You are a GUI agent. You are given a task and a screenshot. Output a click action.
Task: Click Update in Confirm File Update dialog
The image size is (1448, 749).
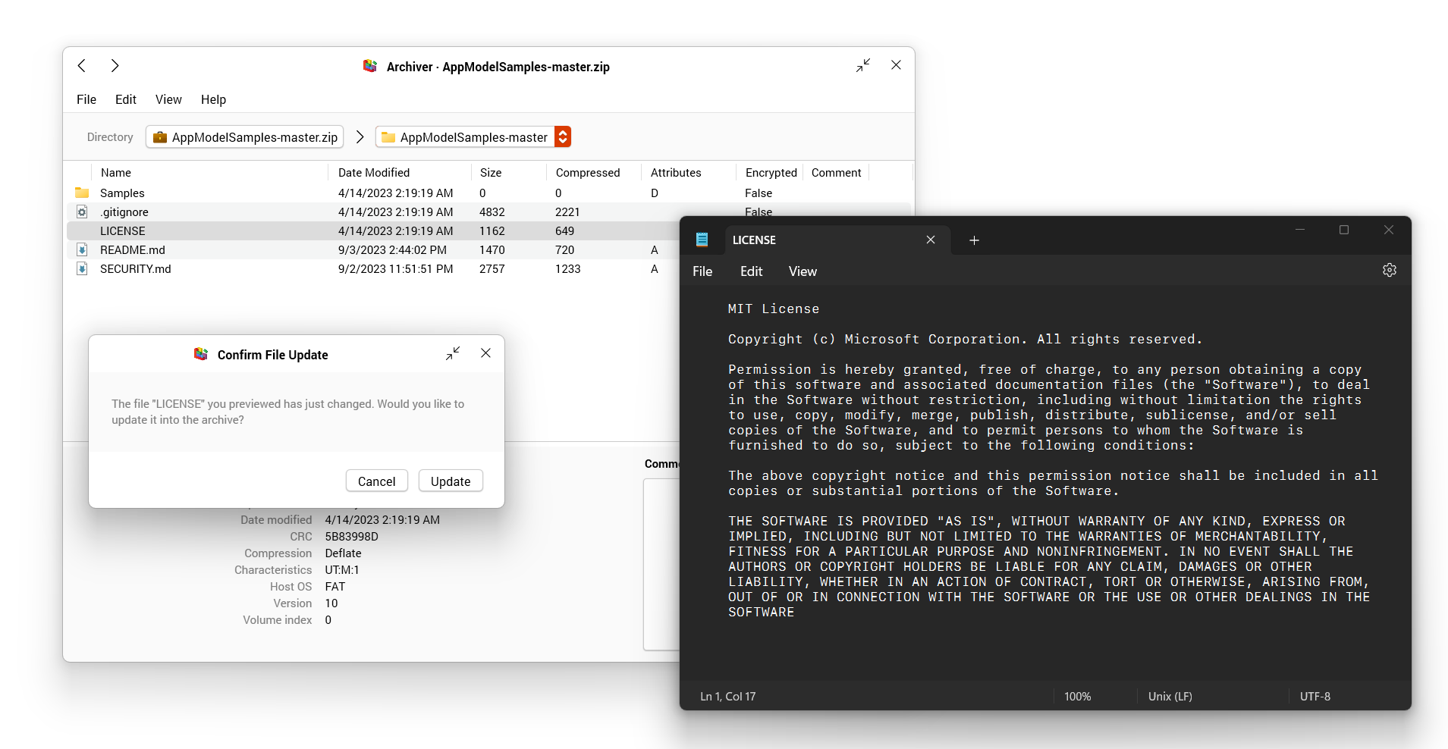coord(451,481)
